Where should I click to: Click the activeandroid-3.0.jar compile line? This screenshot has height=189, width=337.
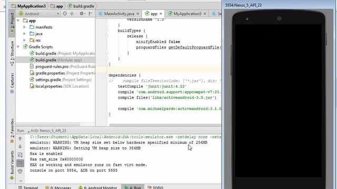pos(167,98)
